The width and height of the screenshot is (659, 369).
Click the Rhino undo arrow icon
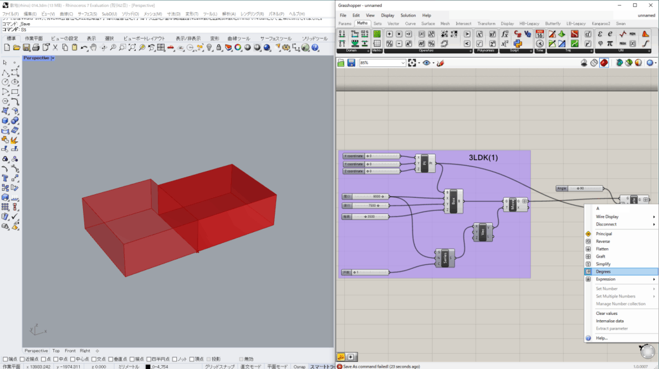click(84, 48)
